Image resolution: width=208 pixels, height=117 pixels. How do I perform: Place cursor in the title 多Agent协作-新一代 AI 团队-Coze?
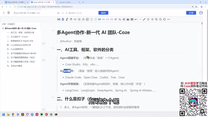point(93,32)
